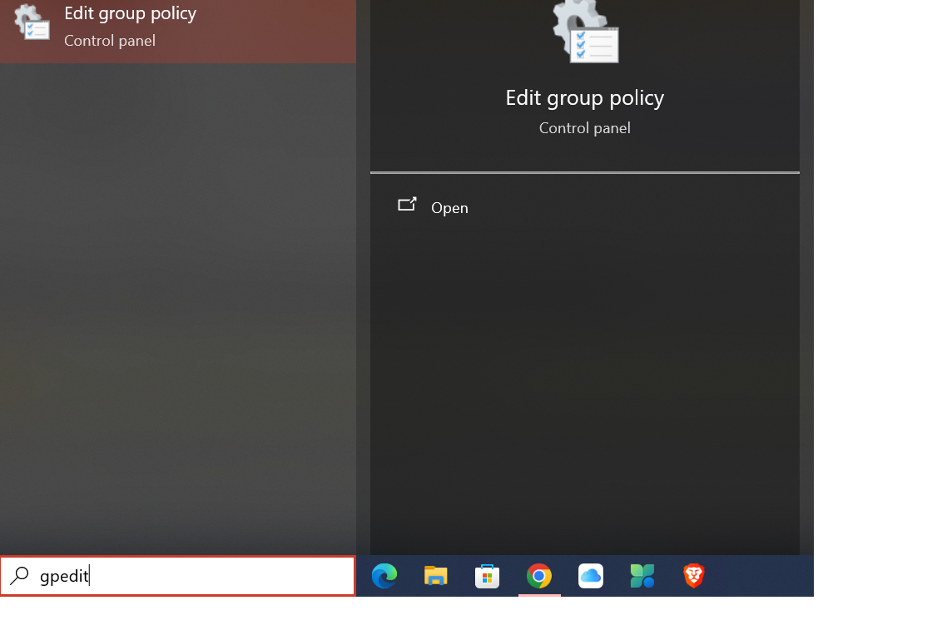Click the Edit group policy result icon in the results list

(32, 23)
